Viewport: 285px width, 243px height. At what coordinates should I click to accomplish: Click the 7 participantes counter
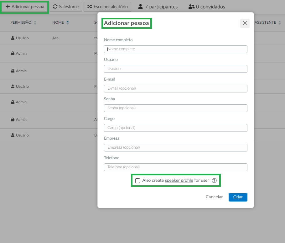pos(158,7)
